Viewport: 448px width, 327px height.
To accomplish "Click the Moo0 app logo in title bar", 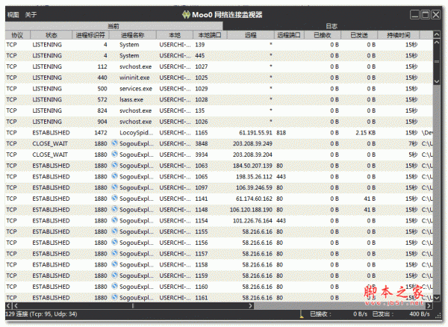I will [186, 15].
